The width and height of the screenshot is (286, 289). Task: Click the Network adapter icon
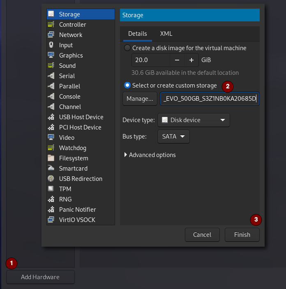pos(51,35)
